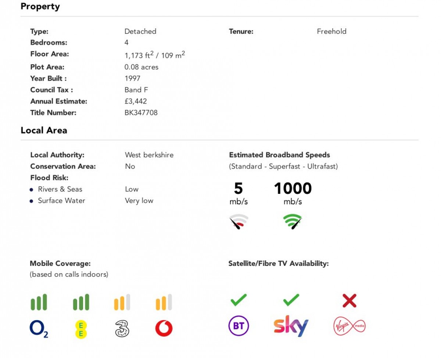Viewport: 441px width, 358px height.
Task: Click the O2 network logo
Action: 39,328
